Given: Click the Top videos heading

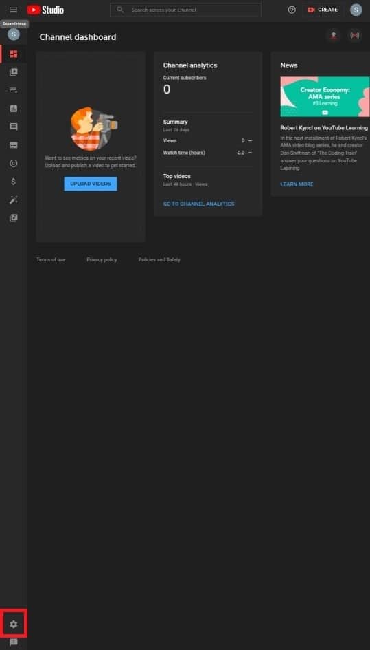Looking at the screenshot, I should coord(176,176).
